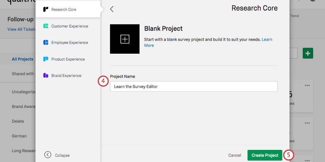Screen dimensions: 325x162
Task: Open the three-dot menu on top card
Action: pyautogui.click(x=307, y=85)
